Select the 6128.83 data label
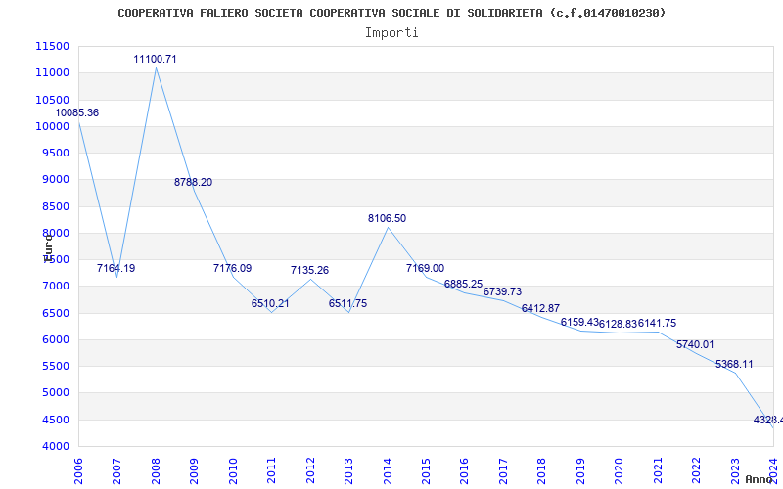Screen dimensions: 783x489 pyautogui.click(x=619, y=324)
